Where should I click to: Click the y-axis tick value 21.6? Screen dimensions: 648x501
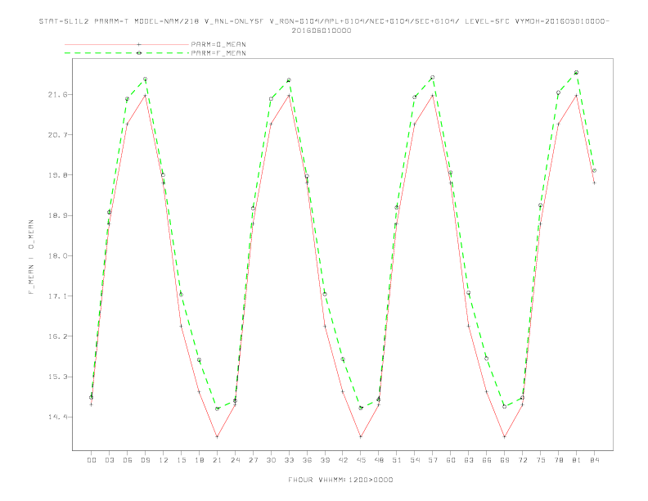(x=57, y=95)
